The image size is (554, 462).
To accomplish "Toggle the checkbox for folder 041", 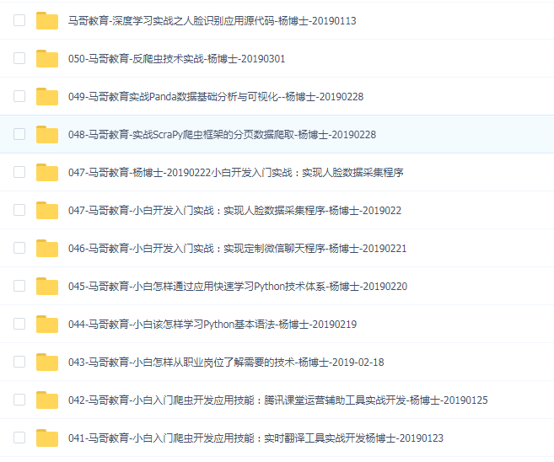I will point(19,438).
